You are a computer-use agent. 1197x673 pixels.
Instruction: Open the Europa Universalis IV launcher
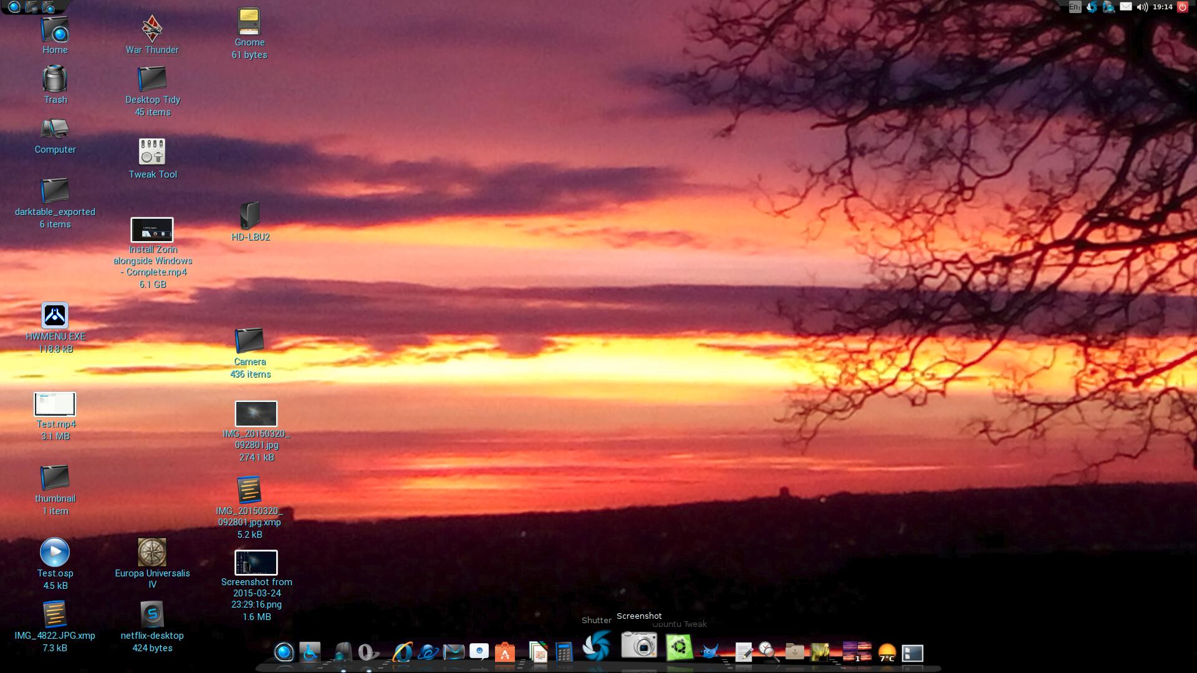point(152,552)
